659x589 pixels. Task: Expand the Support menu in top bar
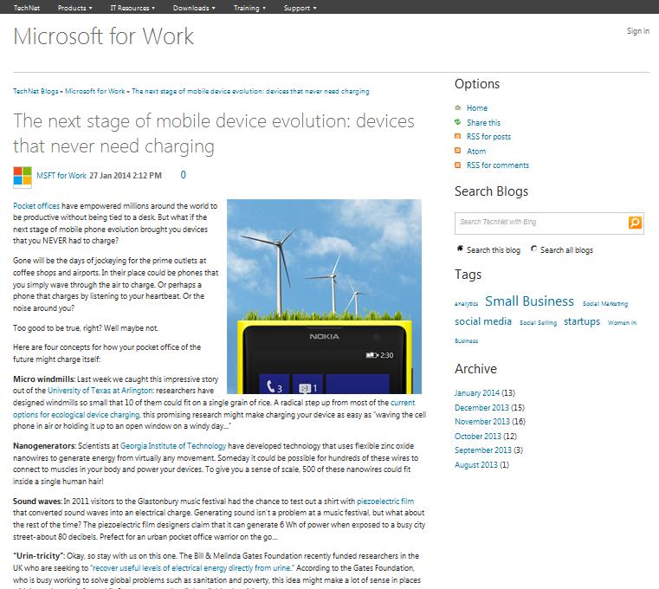pos(300,8)
